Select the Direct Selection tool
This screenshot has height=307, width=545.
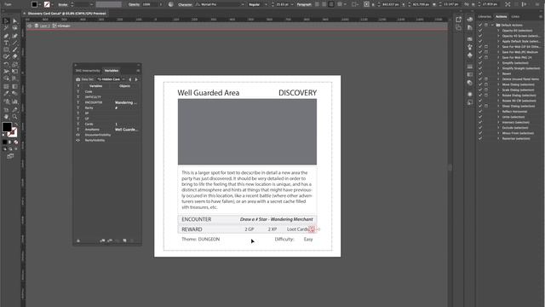pyautogui.click(x=15, y=21)
